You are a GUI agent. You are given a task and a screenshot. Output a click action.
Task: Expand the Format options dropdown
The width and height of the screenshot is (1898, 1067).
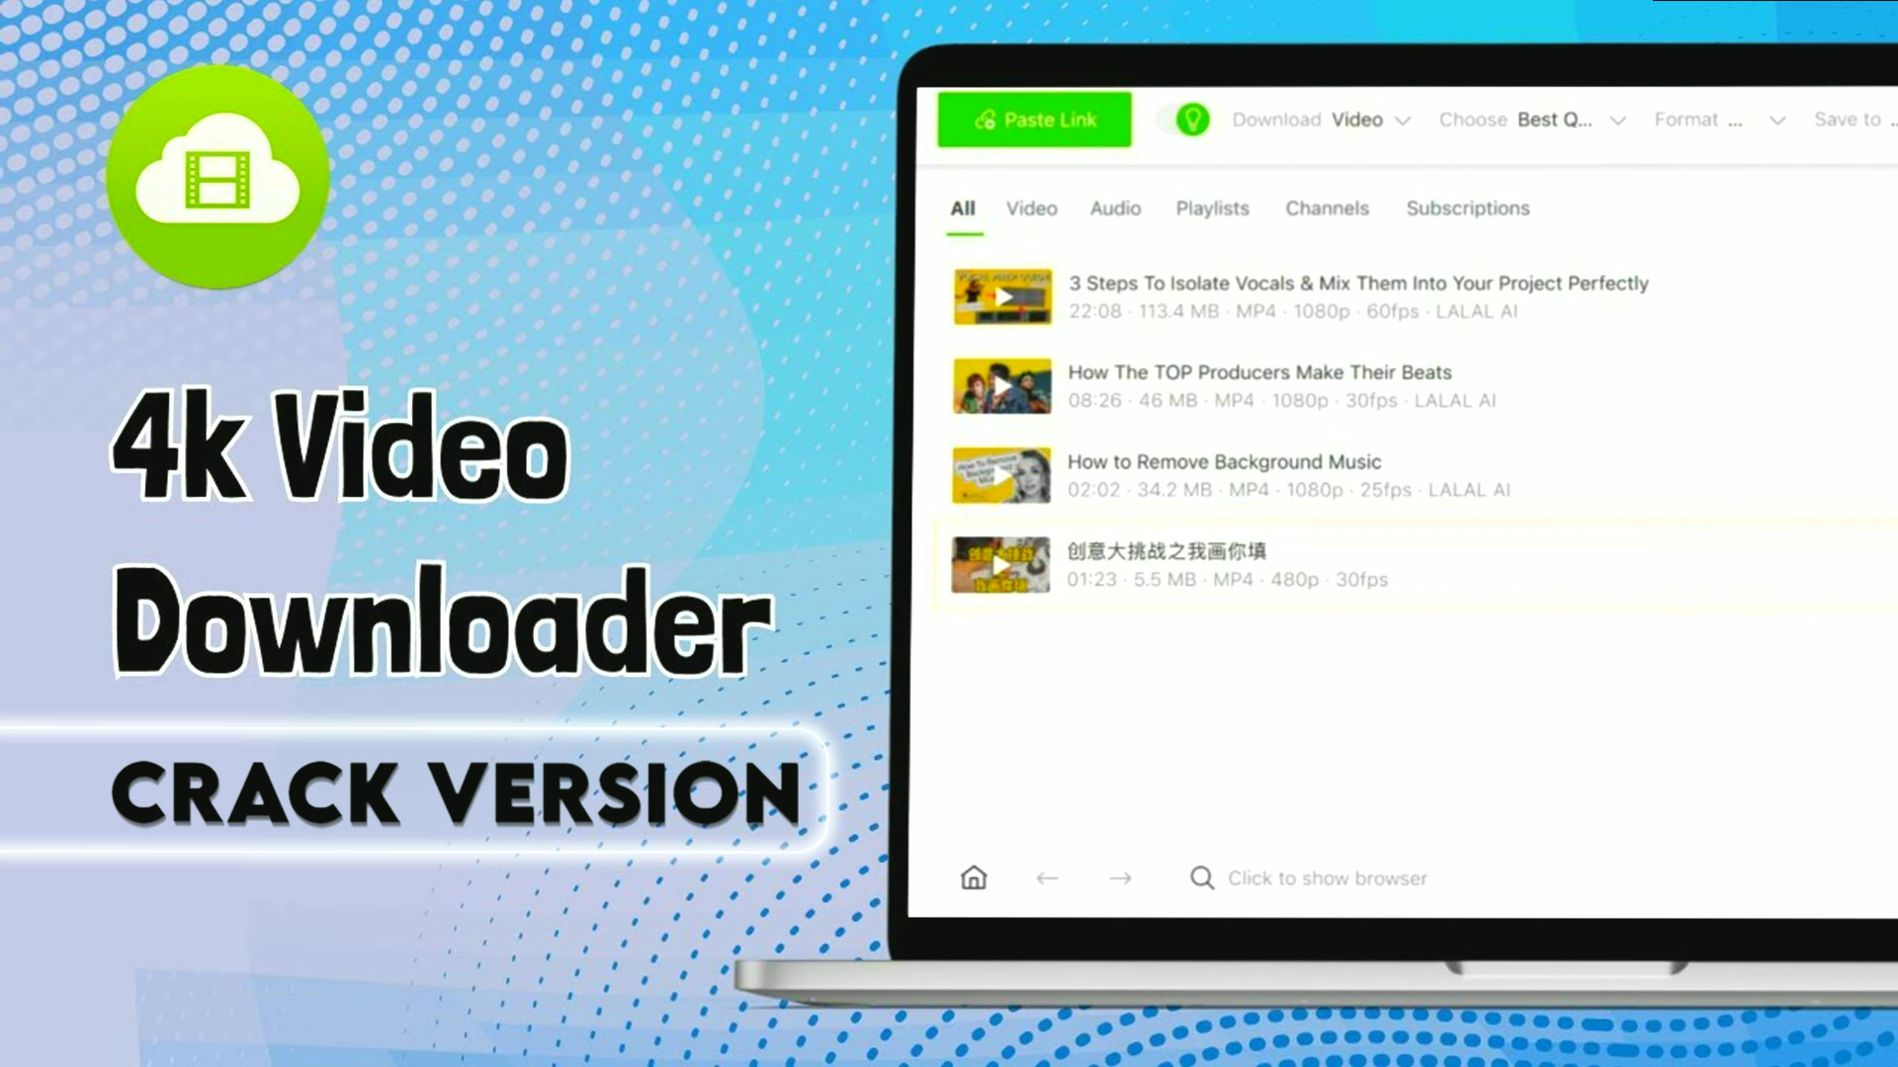pyautogui.click(x=1775, y=120)
